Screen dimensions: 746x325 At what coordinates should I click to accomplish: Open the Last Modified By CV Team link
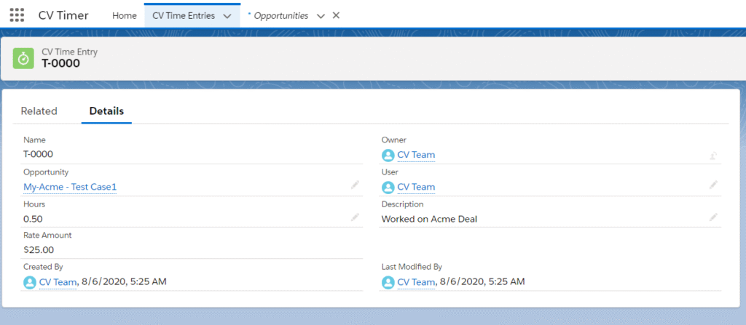tap(416, 282)
